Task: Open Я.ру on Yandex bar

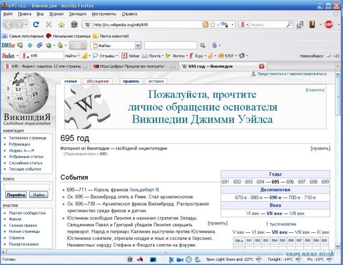Action: click(199, 56)
